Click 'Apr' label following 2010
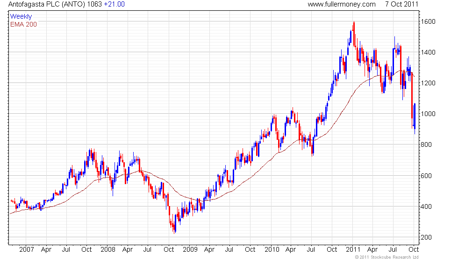The width and height of the screenshot is (458, 261). (291, 250)
